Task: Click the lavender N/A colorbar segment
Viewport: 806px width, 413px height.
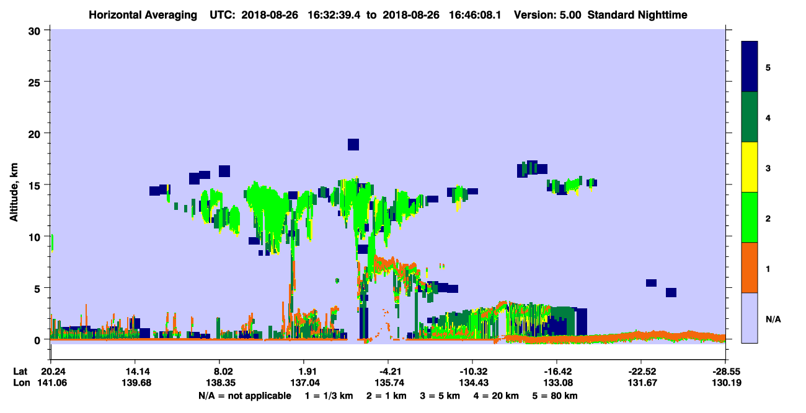Action: point(750,318)
